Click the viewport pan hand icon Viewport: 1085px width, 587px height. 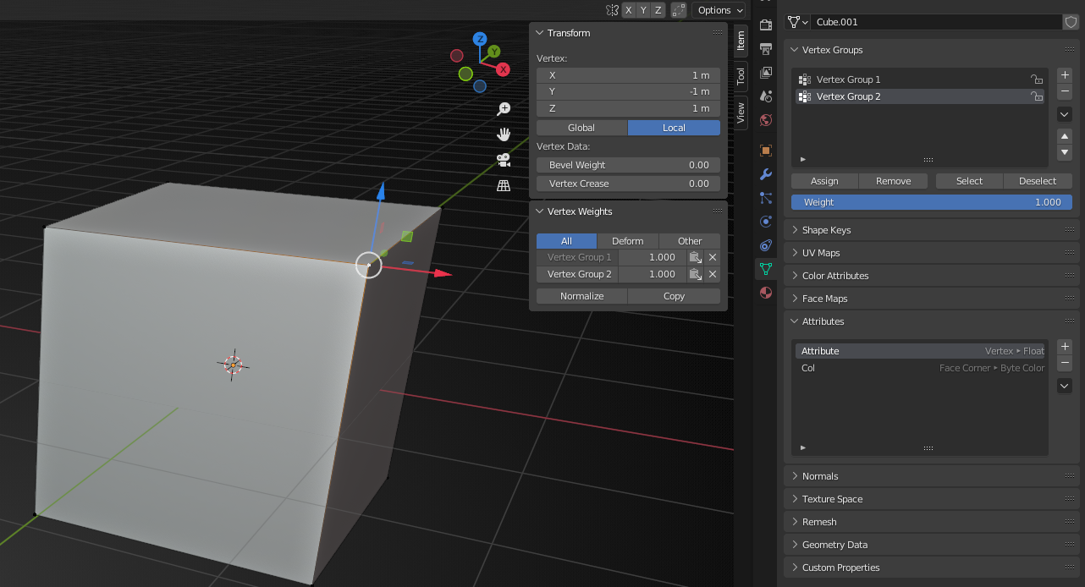pos(504,134)
